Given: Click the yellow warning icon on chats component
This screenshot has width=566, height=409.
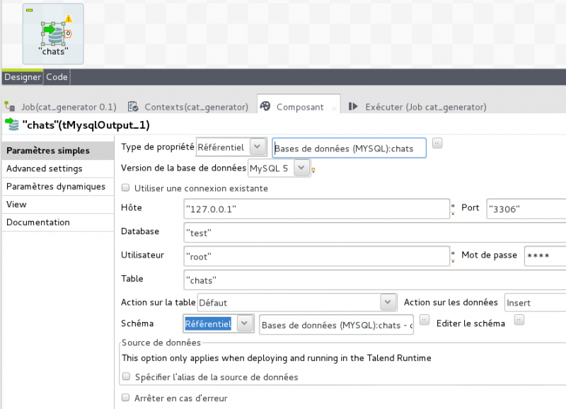Looking at the screenshot, I should pyautogui.click(x=68, y=18).
